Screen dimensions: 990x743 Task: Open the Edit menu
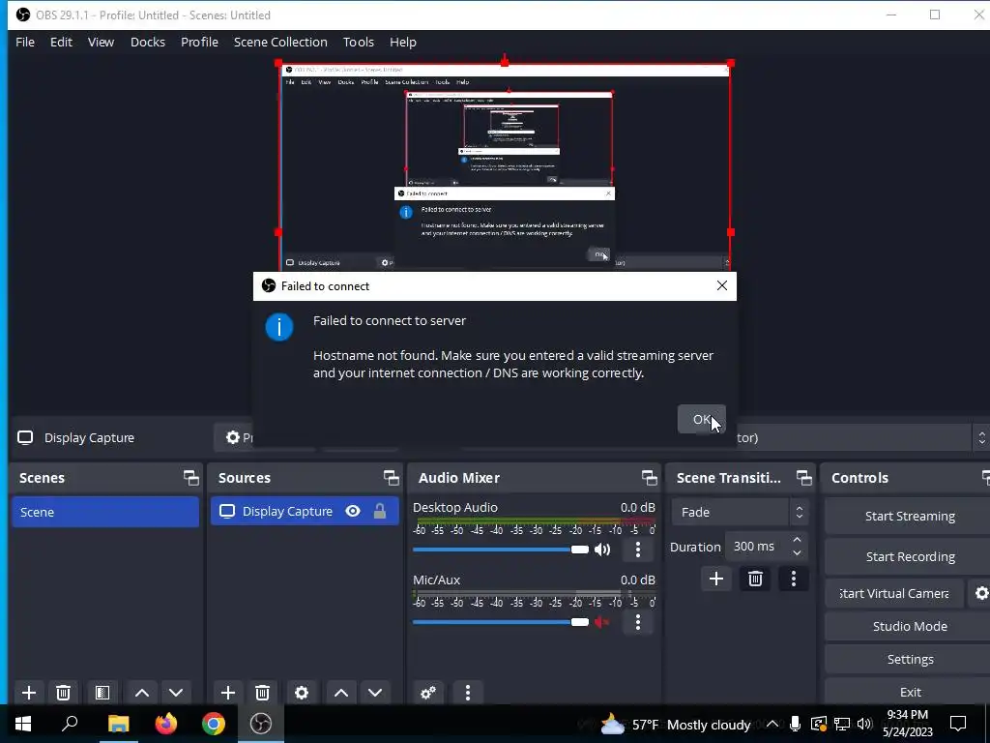61,42
